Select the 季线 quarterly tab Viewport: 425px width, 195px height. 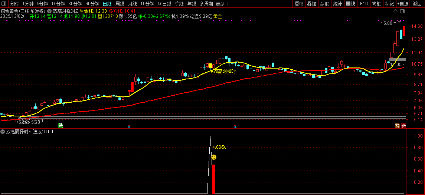(x=179, y=4)
